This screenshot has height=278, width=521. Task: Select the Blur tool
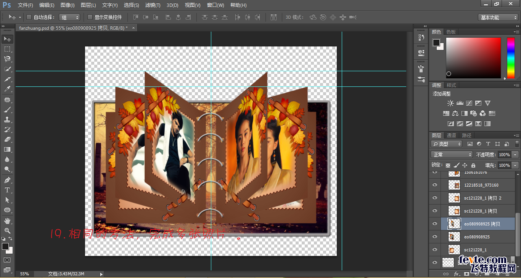tap(7, 159)
